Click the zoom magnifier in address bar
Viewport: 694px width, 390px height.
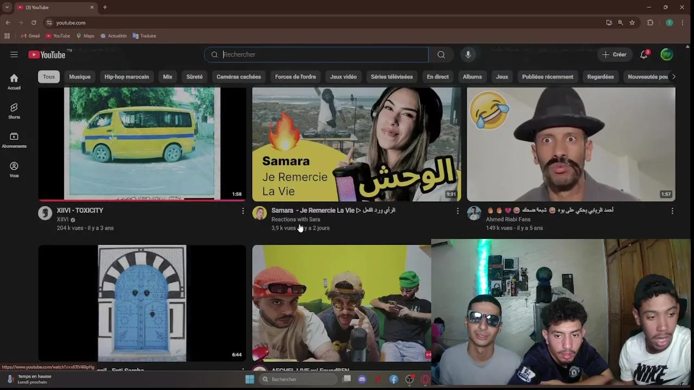pos(620,23)
